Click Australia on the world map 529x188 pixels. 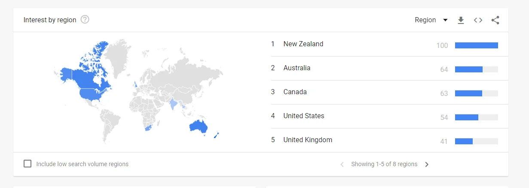point(199,126)
